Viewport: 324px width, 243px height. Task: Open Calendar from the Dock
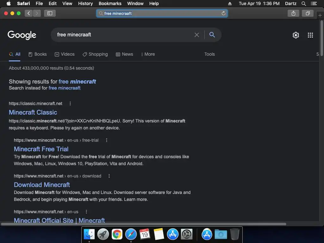tap(145, 234)
